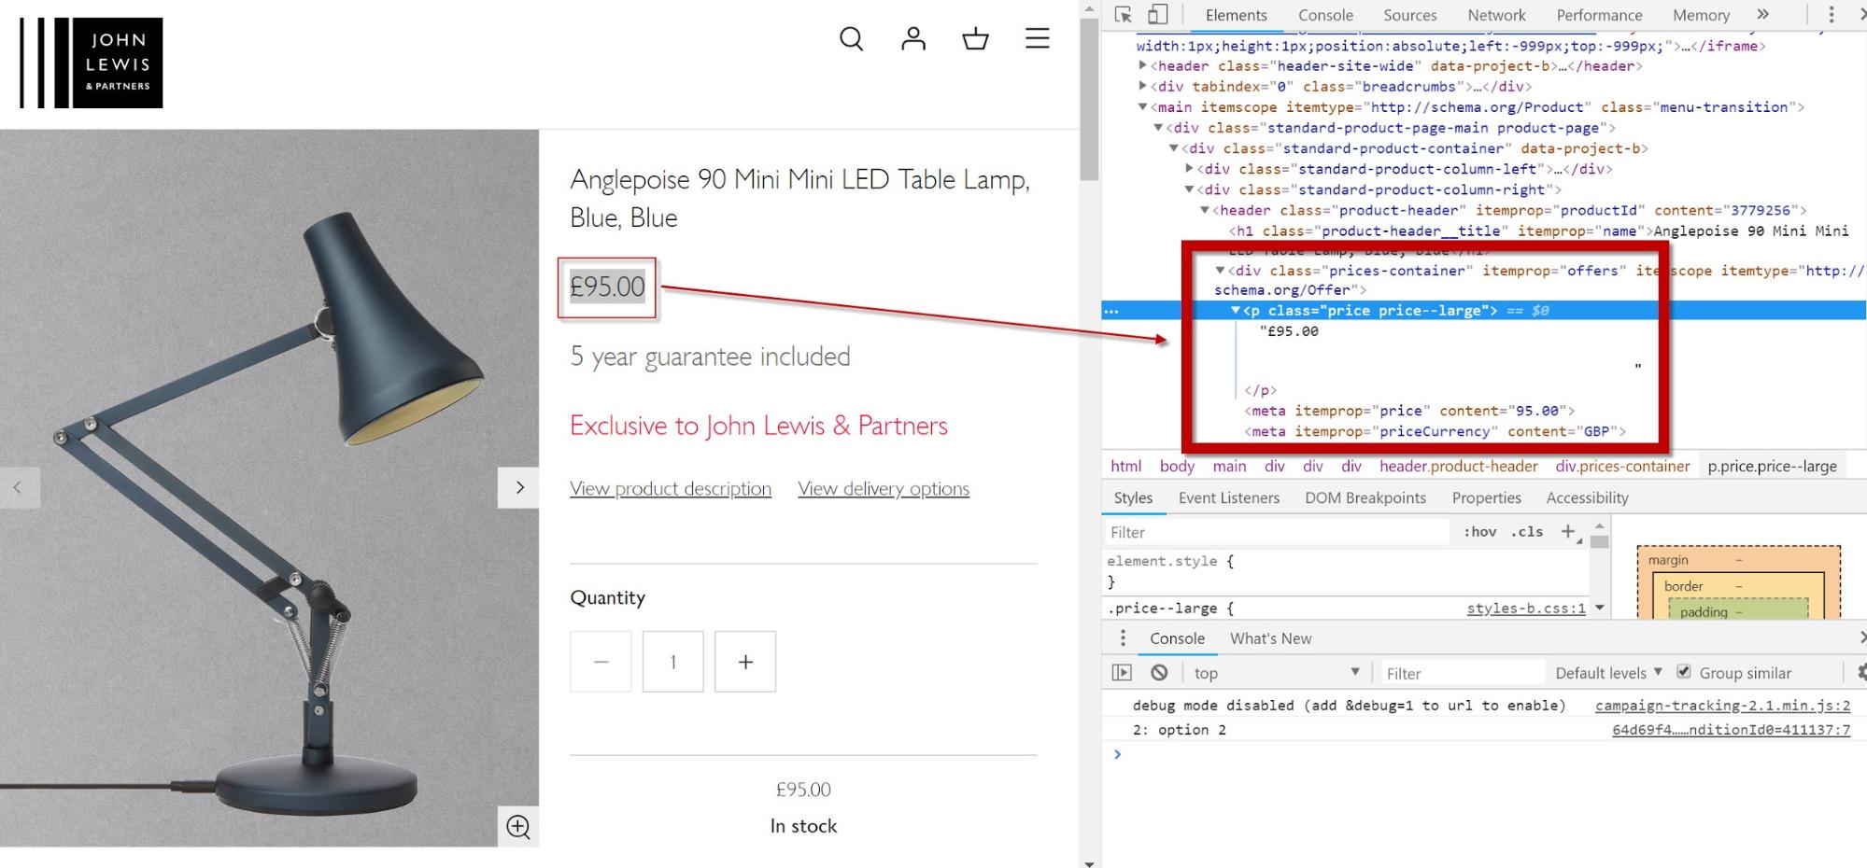Select the meta priceCurrency DOM line
This screenshot has height=868, width=1867.
click(1435, 431)
